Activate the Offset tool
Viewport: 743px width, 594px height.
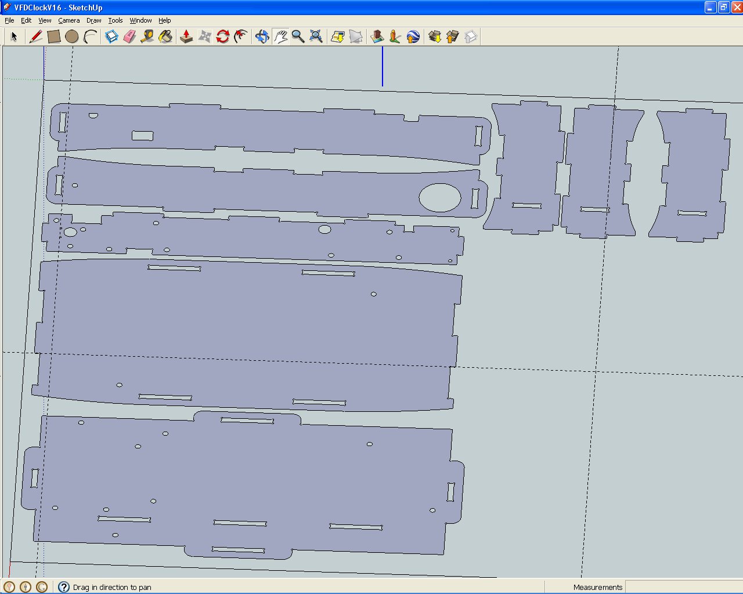241,37
